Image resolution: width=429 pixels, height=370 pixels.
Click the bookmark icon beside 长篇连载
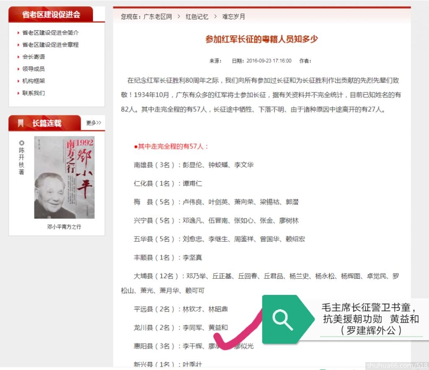point(21,123)
